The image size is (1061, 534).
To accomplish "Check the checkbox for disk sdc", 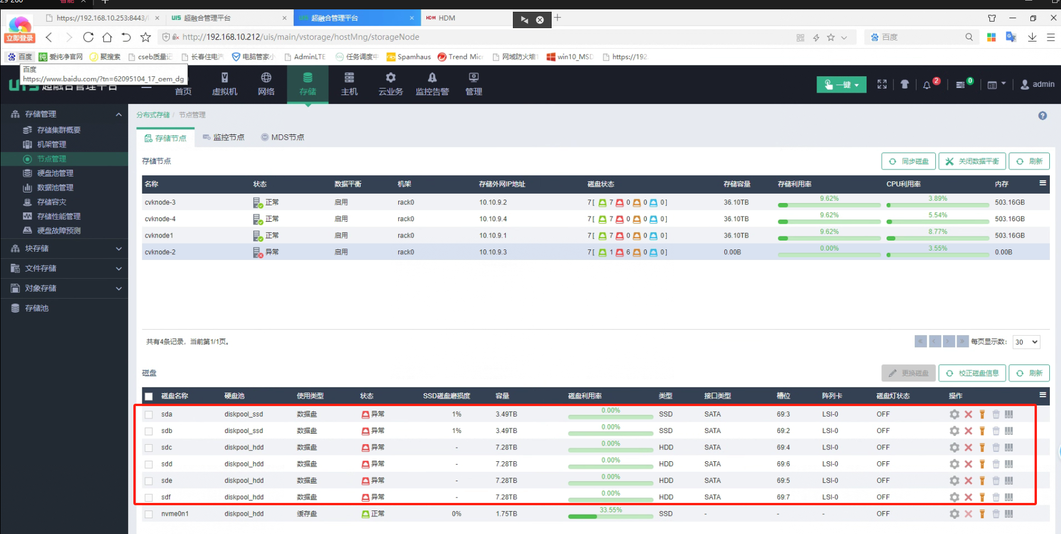I will 149,448.
